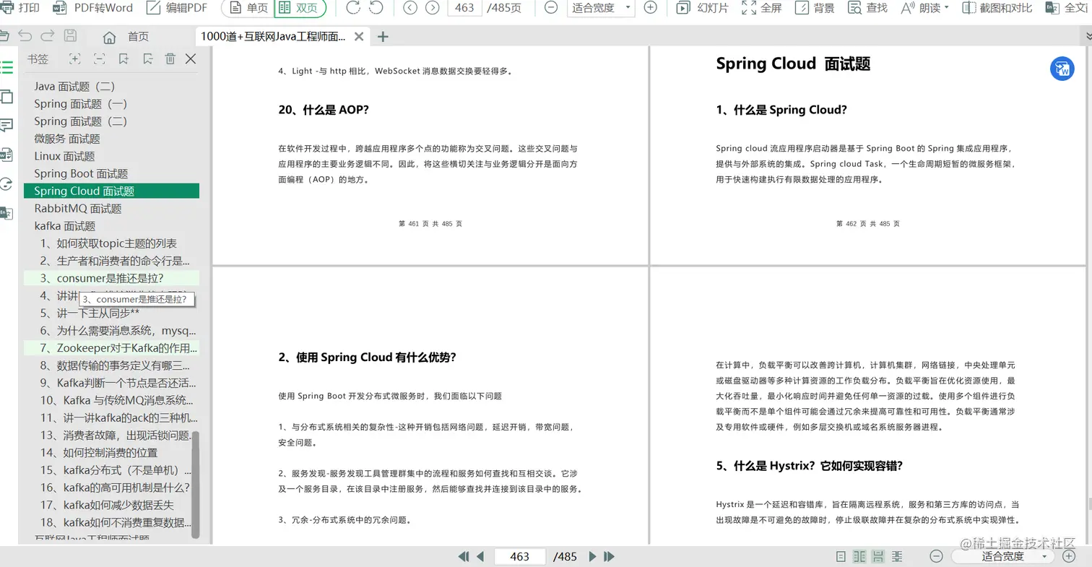Select two-page layout in status bar
Screen dimensions: 1092x567
click(x=859, y=557)
